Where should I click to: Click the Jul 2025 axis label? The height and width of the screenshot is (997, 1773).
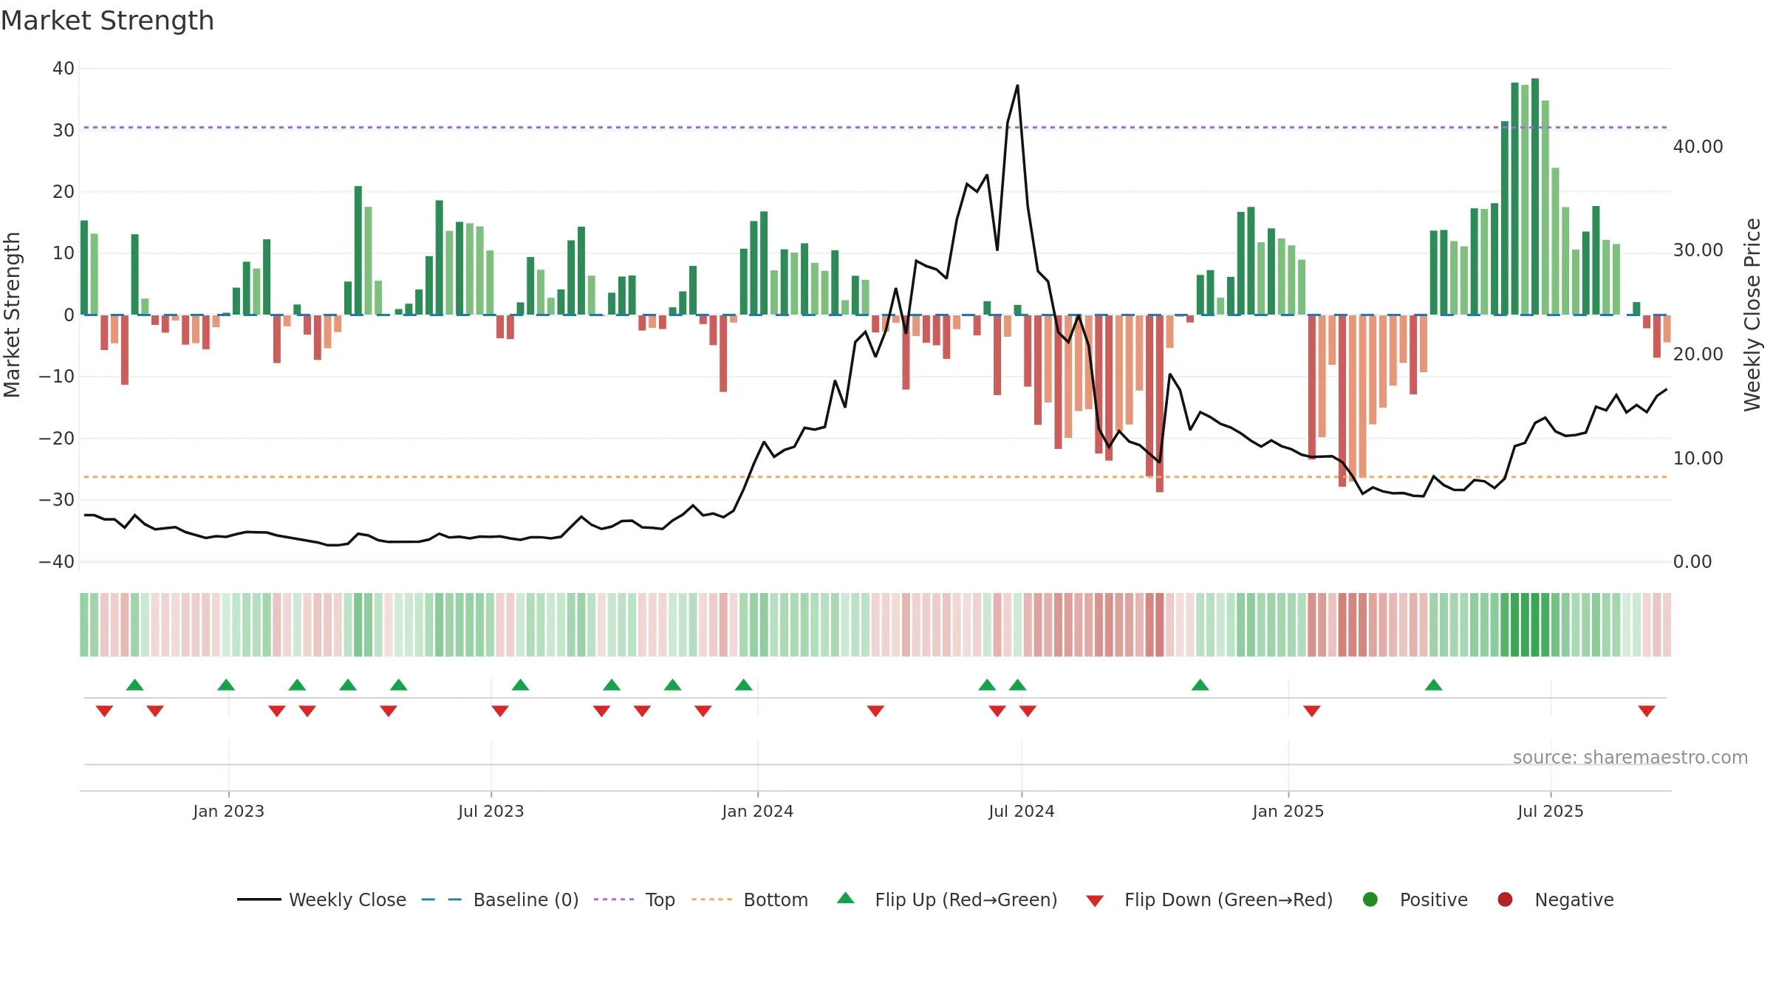1551,811
